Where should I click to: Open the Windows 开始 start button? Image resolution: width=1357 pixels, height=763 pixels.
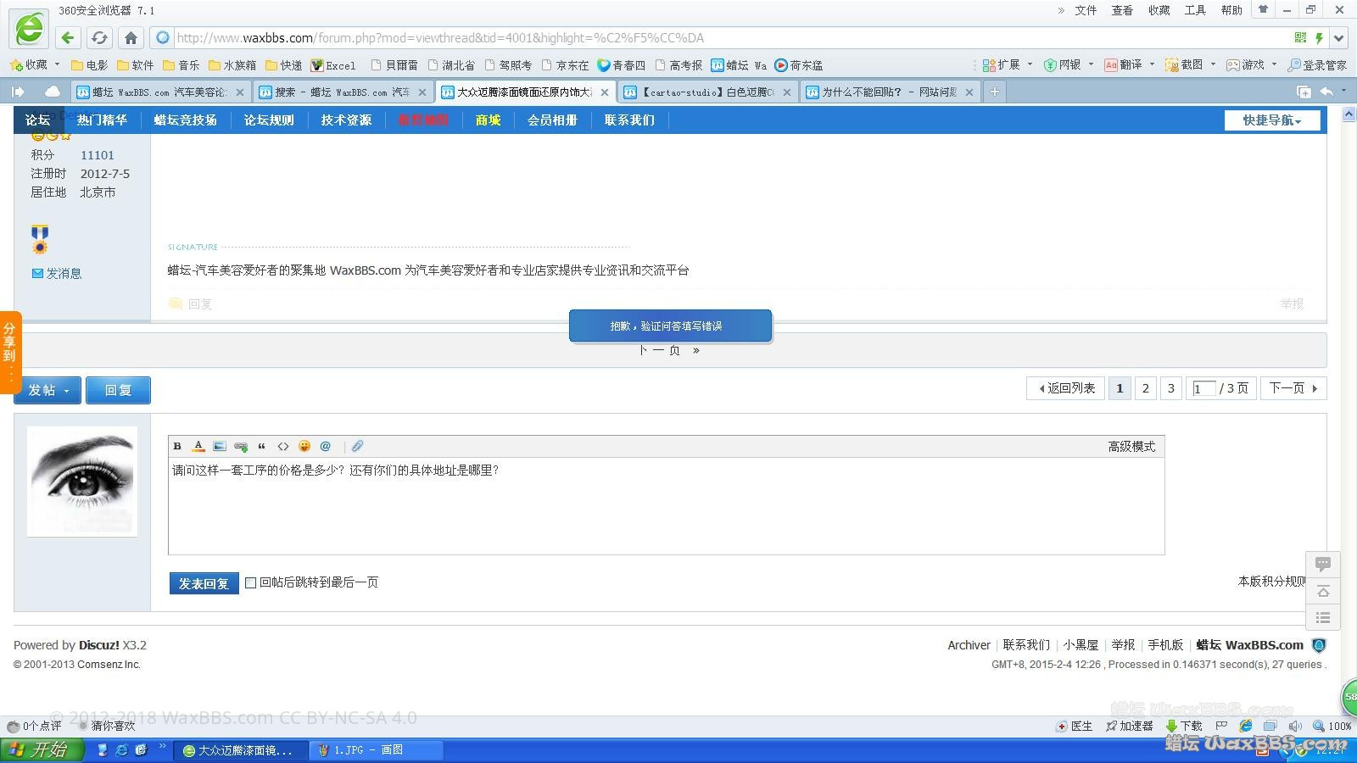[42, 750]
